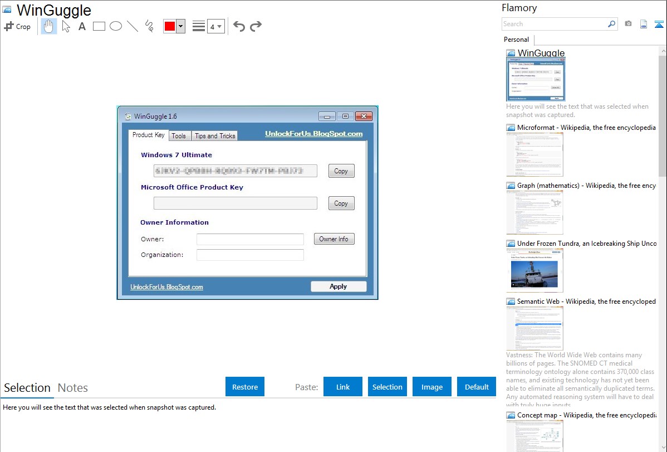The width and height of the screenshot is (667, 452).
Task: Click the Paste Default button
Action: (477, 387)
